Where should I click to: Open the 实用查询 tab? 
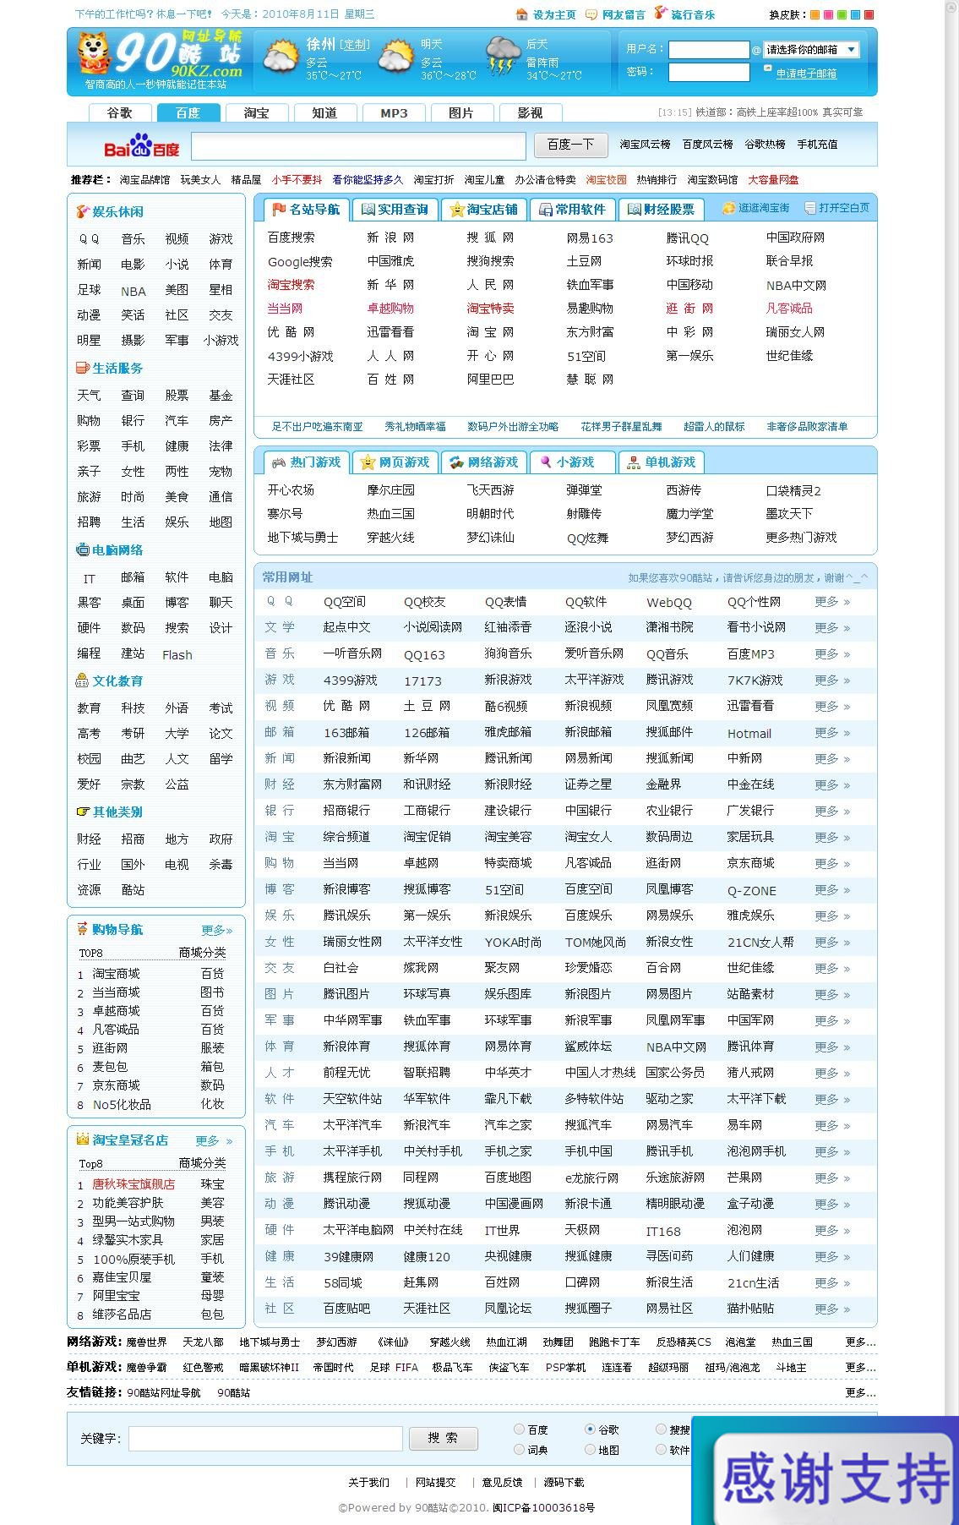click(394, 209)
